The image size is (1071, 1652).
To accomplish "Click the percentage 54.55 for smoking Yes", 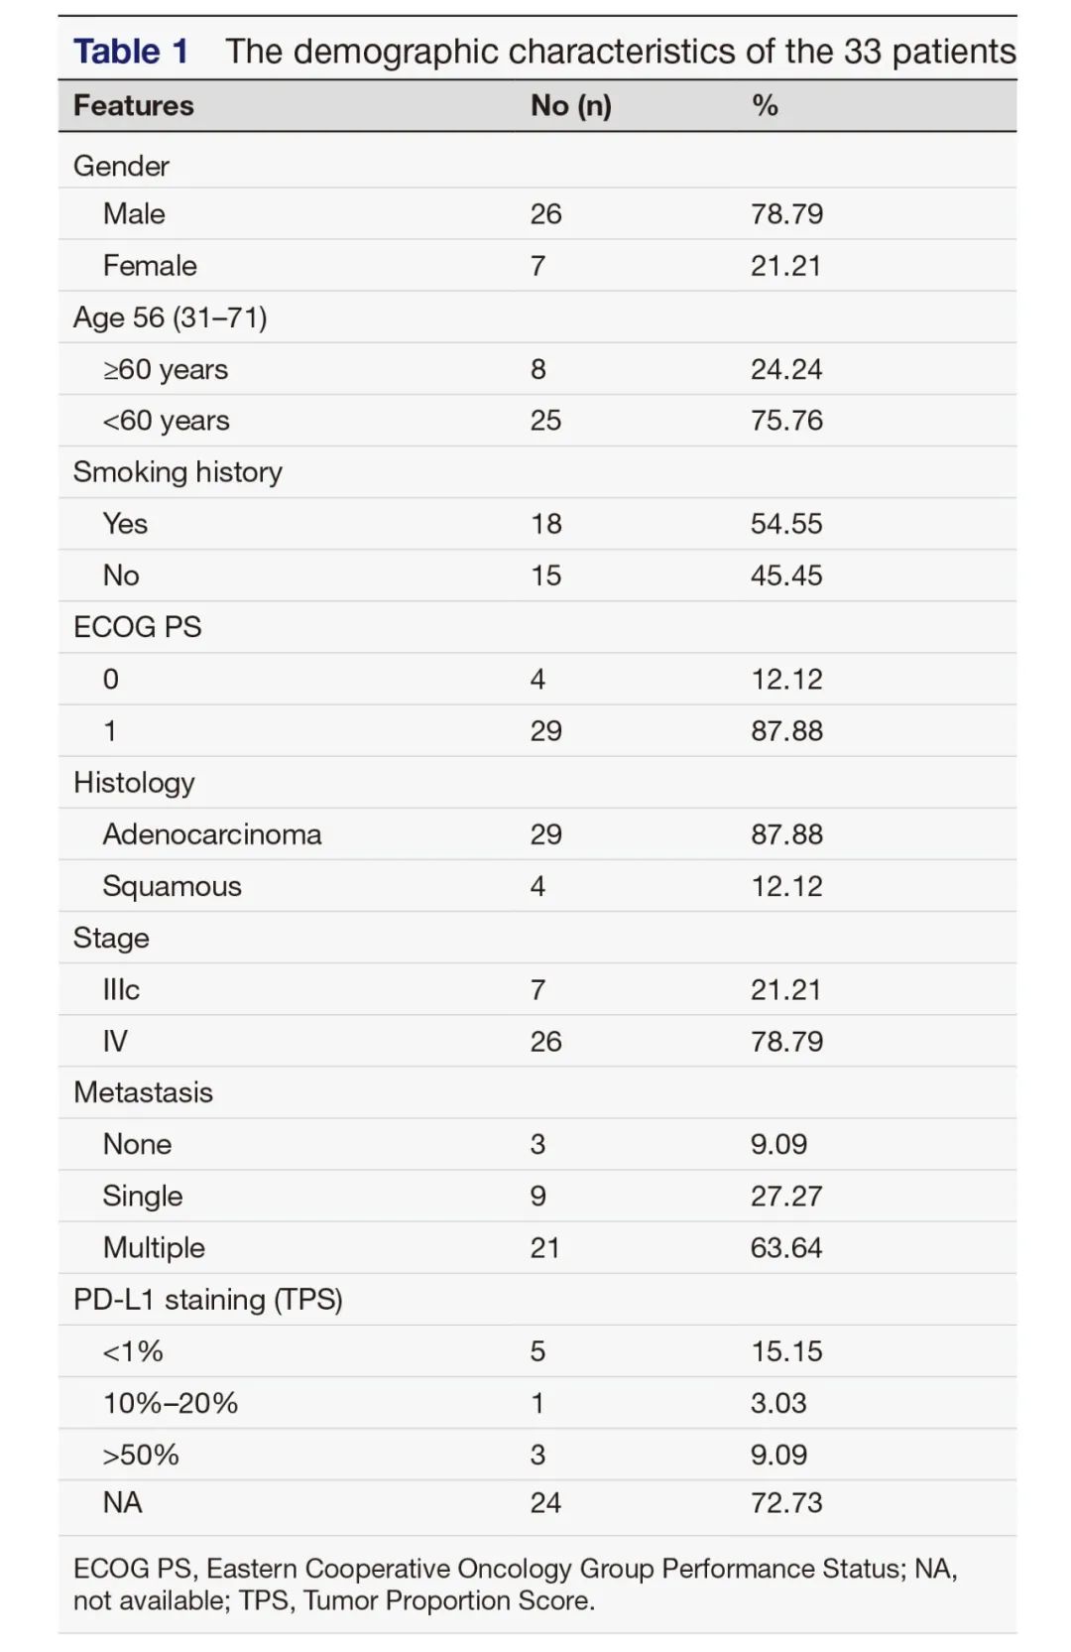I will pos(786,524).
